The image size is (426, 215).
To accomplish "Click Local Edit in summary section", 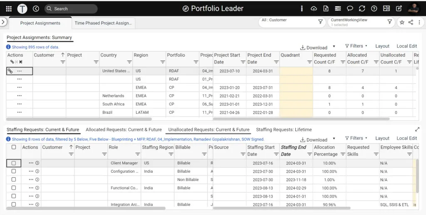I will coord(407,46).
